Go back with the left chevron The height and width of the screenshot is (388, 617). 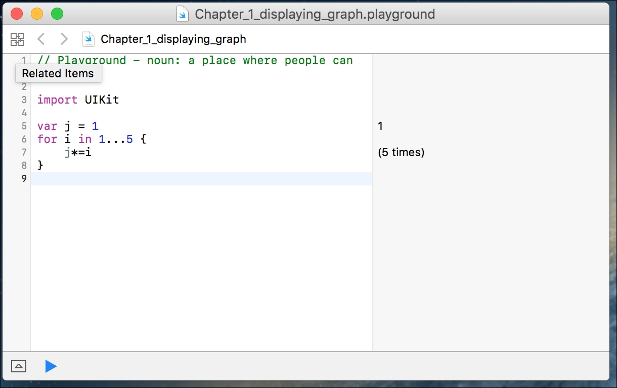pos(41,39)
